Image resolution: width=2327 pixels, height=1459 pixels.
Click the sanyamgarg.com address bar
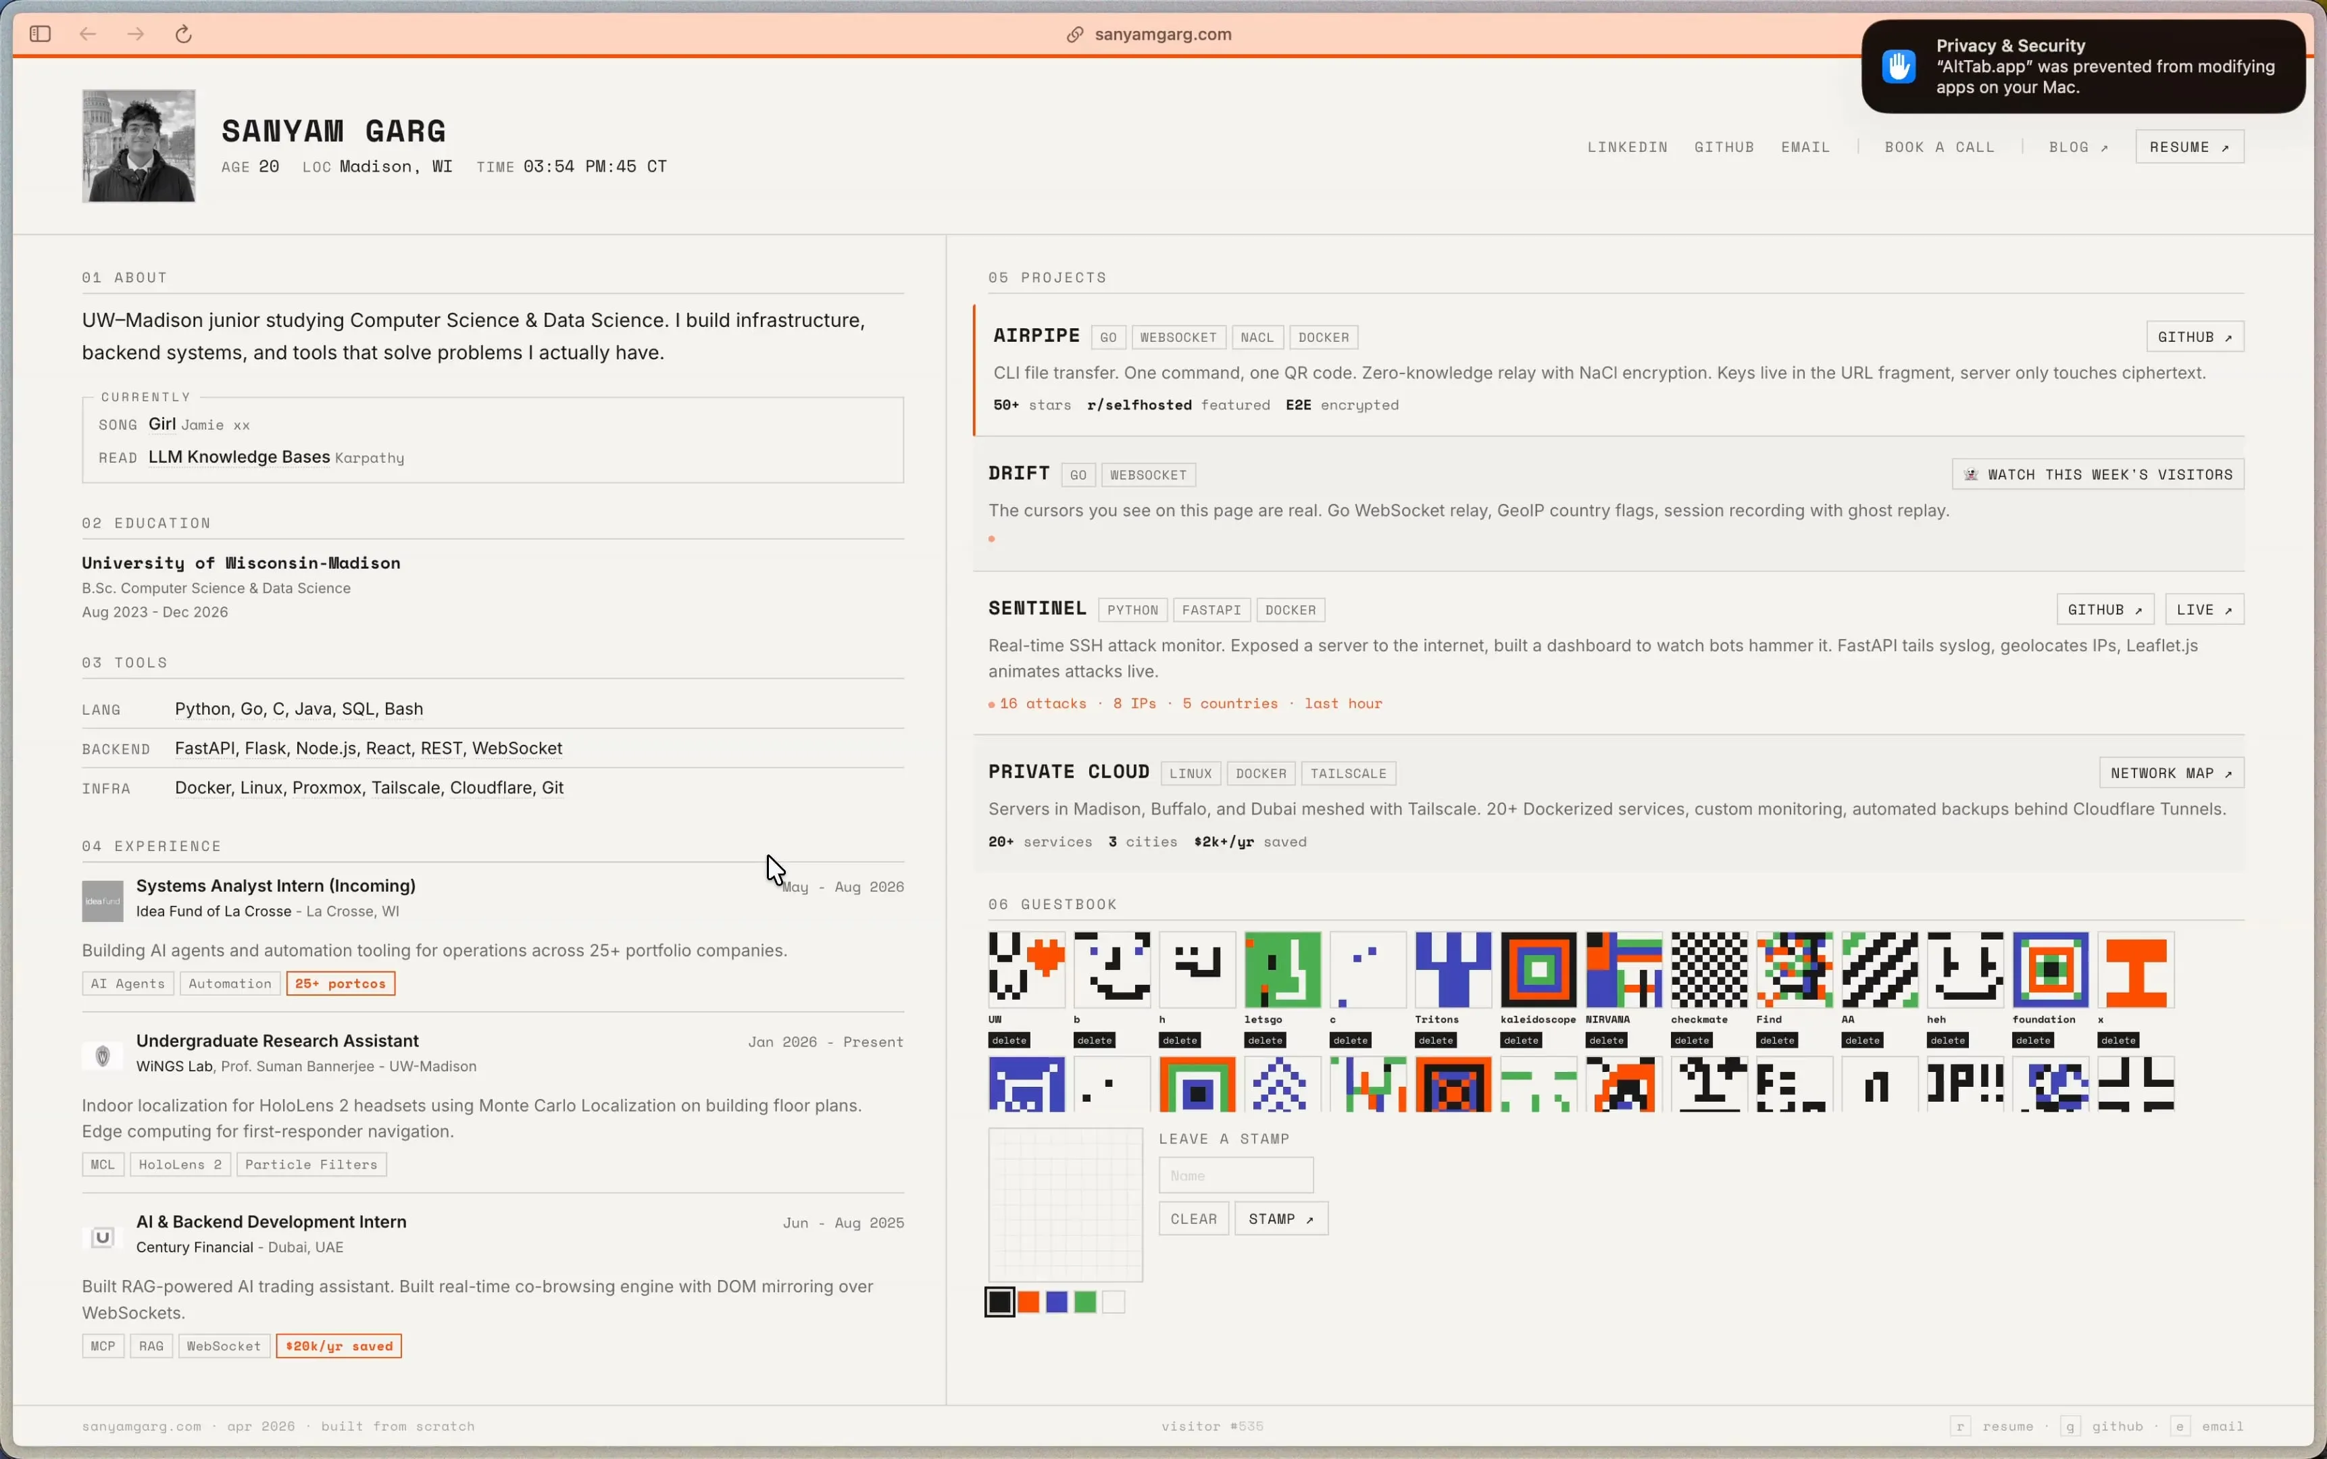[x=1162, y=34]
